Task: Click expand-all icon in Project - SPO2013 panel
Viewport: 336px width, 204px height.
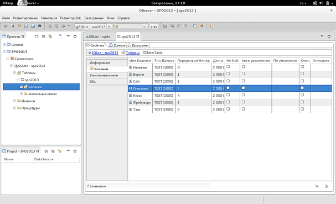Action: click(53, 151)
